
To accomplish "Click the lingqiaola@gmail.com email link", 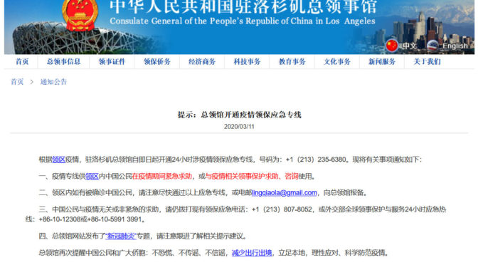I will [285, 192].
